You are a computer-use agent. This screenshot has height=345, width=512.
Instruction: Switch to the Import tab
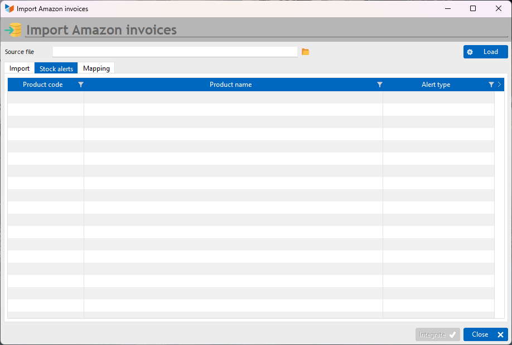(x=20, y=68)
